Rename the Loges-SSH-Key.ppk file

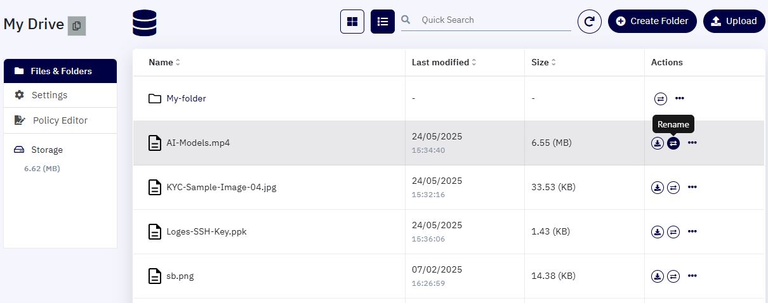673,232
